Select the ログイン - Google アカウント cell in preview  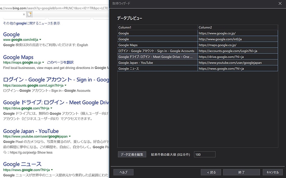pyautogui.click(x=158, y=51)
